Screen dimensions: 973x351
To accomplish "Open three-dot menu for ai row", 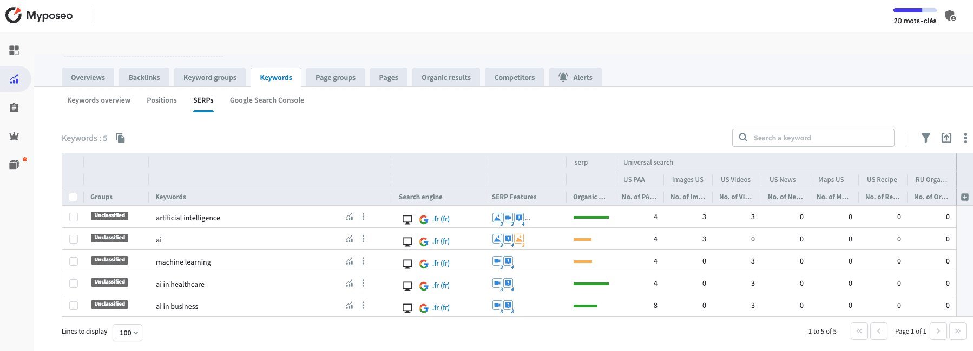I will (363, 239).
